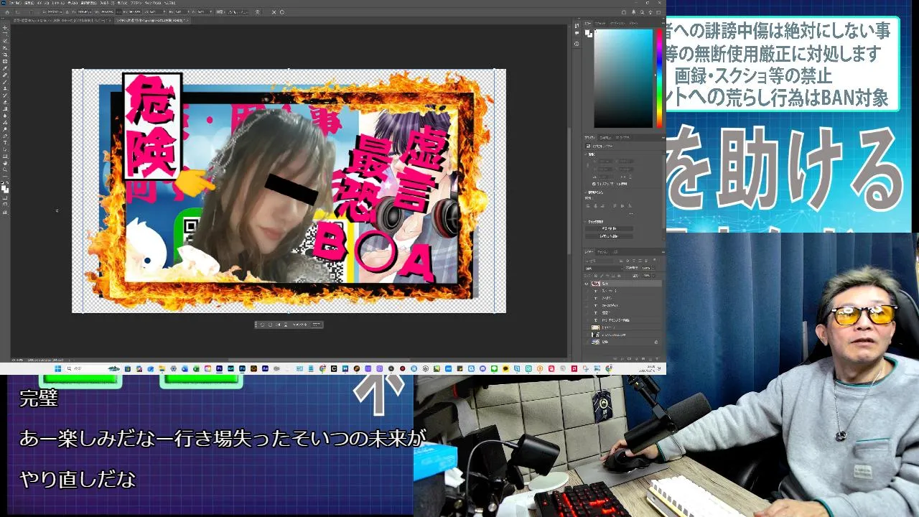The width and height of the screenshot is (919, 517).
Task: Toggle lock transparent pixels in Layers panel
Action: tap(596, 276)
